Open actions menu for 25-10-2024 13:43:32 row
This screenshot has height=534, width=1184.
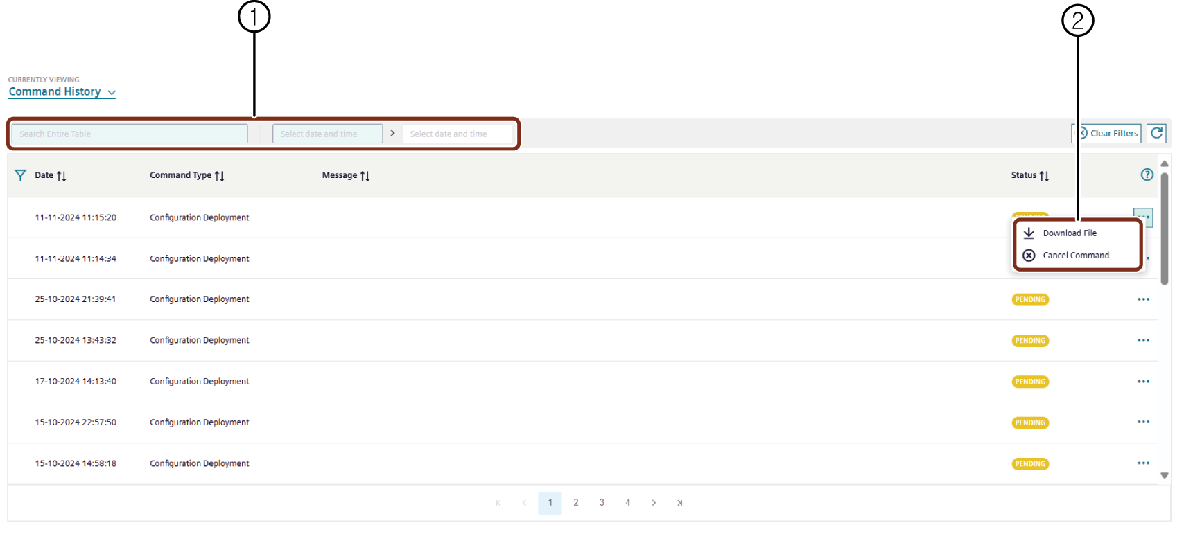click(1143, 340)
